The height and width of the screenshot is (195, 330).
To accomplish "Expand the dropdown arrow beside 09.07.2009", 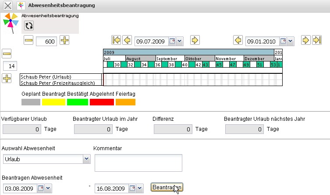I will pyautogui.click(x=180, y=41).
